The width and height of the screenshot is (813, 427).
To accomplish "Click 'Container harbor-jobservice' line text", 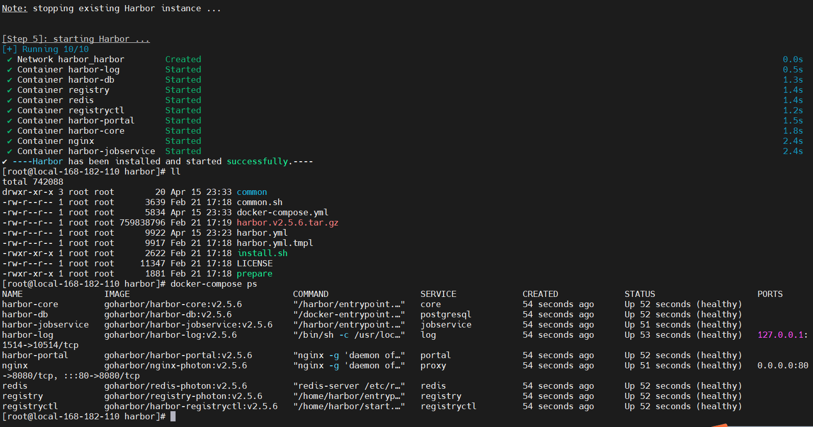I will pyautogui.click(x=86, y=152).
